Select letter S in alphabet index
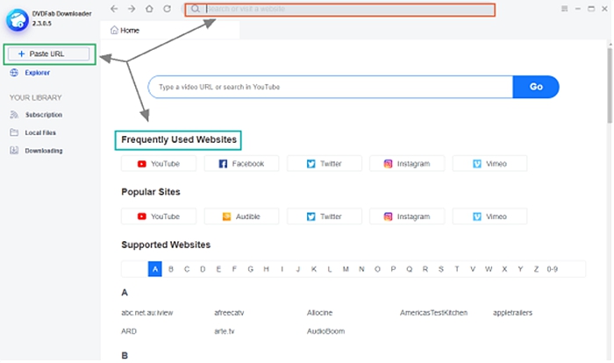614x363 pixels. [x=441, y=269]
